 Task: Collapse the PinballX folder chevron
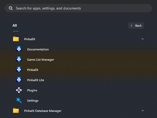(143, 39)
